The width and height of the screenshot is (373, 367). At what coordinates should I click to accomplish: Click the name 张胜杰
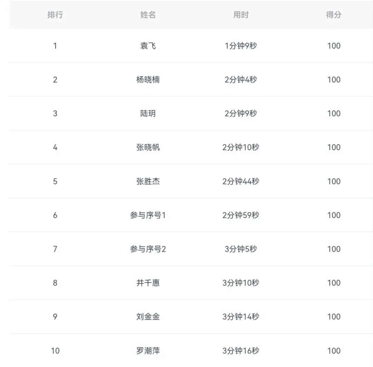tap(148, 181)
